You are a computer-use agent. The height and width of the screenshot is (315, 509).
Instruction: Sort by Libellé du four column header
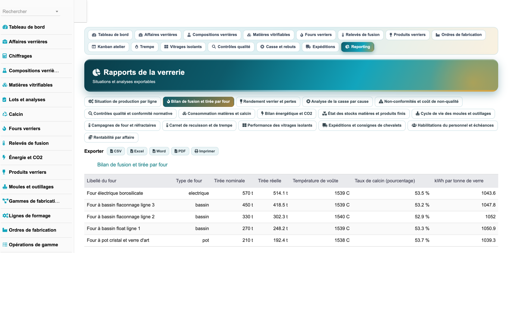coord(101,181)
